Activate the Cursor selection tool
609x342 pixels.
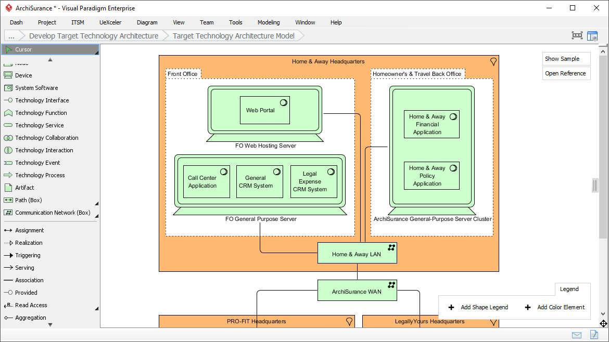point(50,49)
